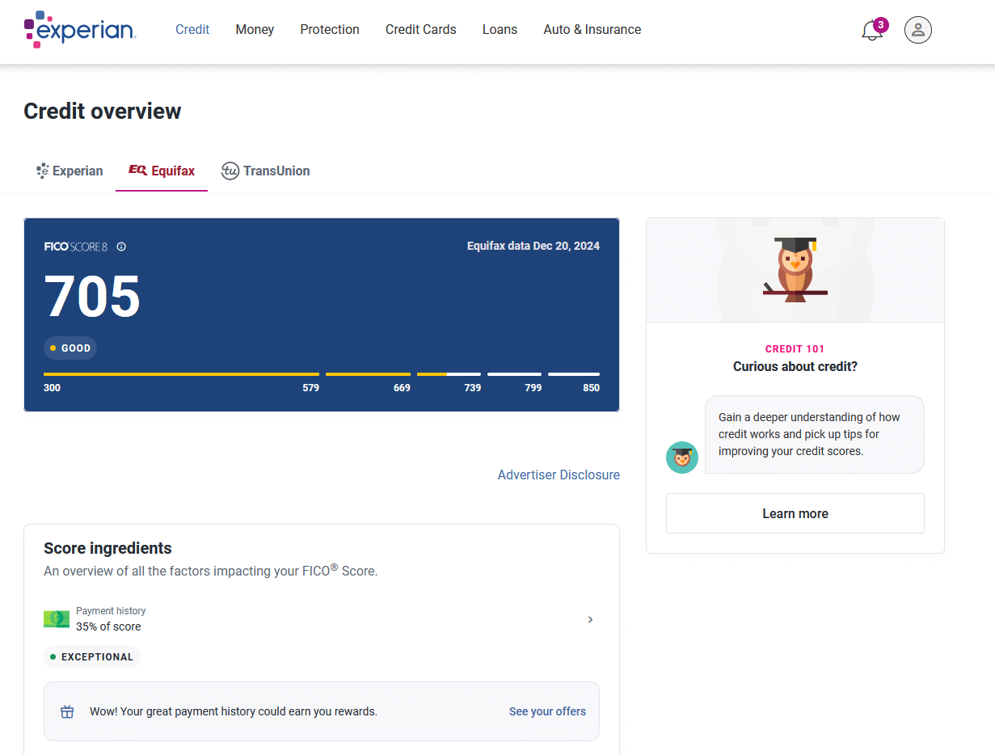Click the Payment history money icon
This screenshot has height=755, width=995.
pos(55,618)
